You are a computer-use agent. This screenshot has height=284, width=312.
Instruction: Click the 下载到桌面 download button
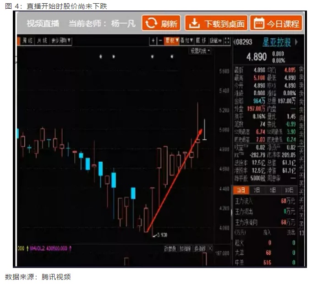(x=216, y=23)
